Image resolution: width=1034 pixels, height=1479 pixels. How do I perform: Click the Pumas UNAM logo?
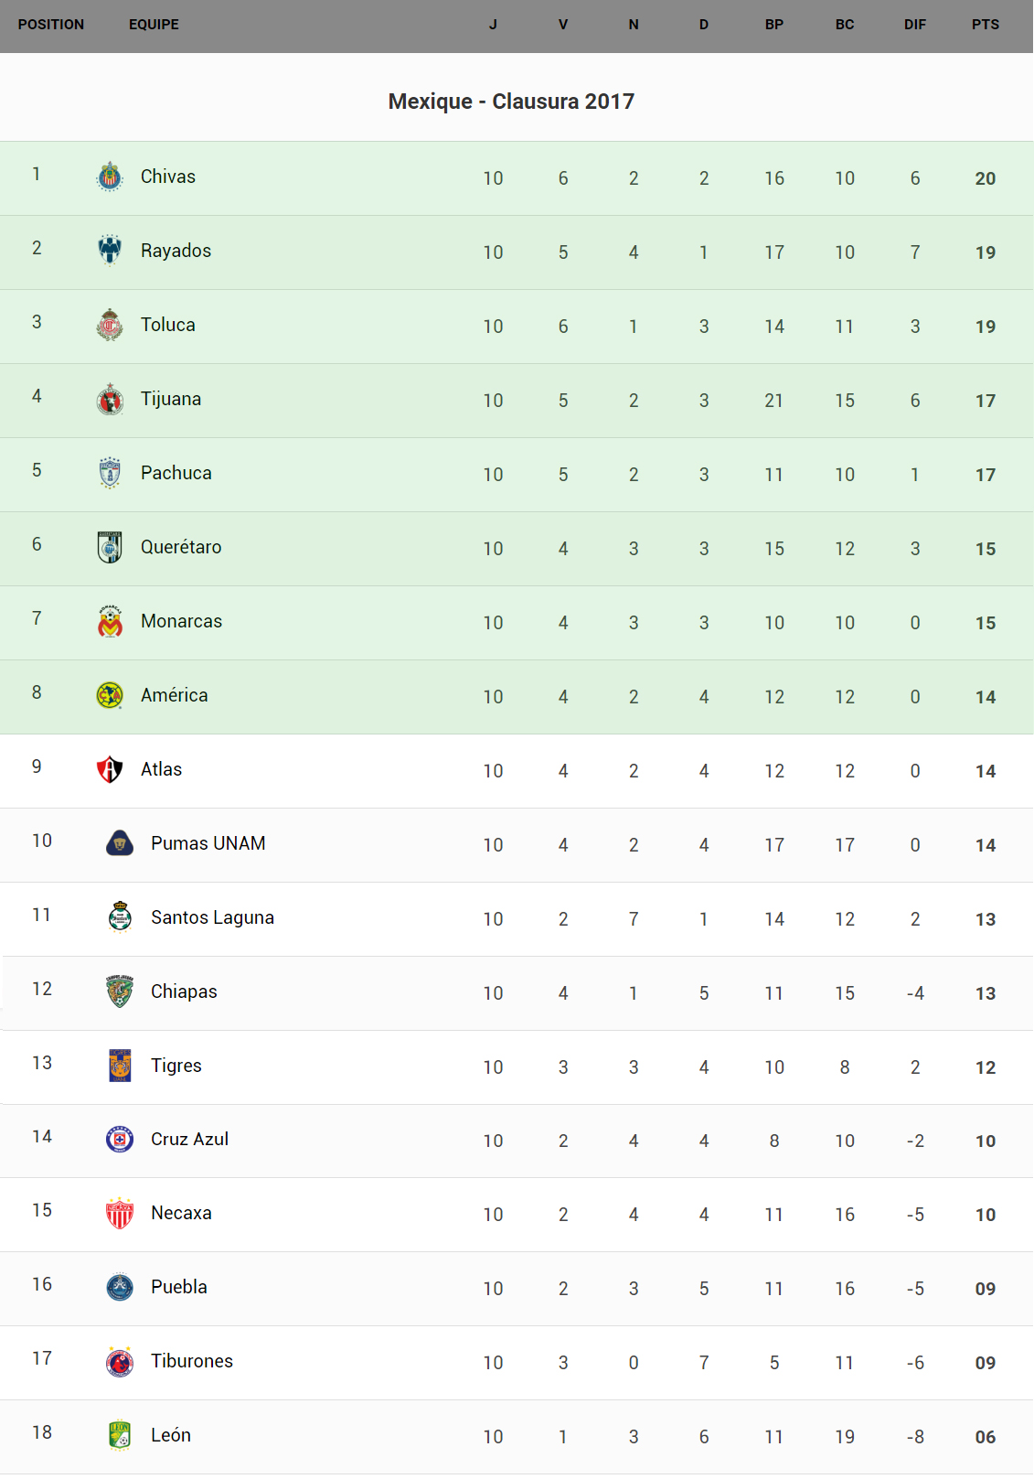click(x=120, y=843)
